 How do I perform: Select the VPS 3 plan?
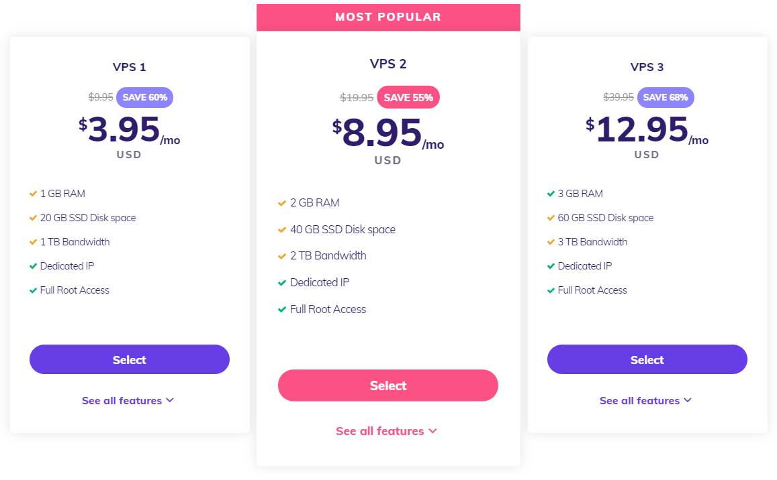coord(647,359)
